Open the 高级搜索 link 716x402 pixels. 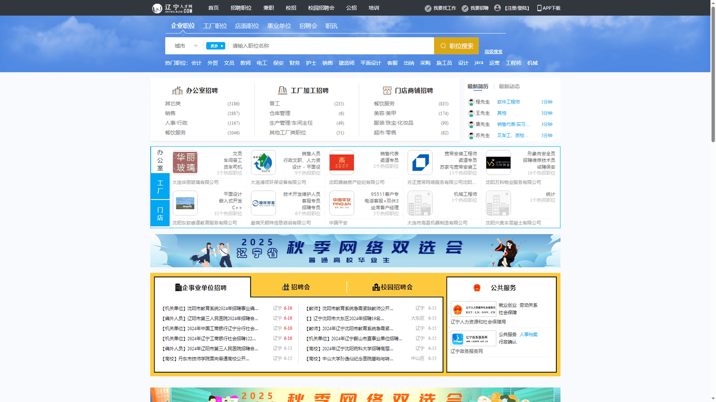(x=493, y=52)
